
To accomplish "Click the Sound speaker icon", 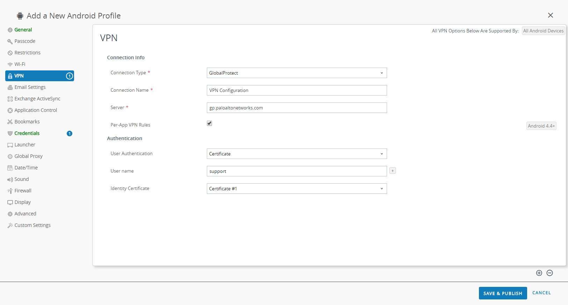I will (10, 180).
